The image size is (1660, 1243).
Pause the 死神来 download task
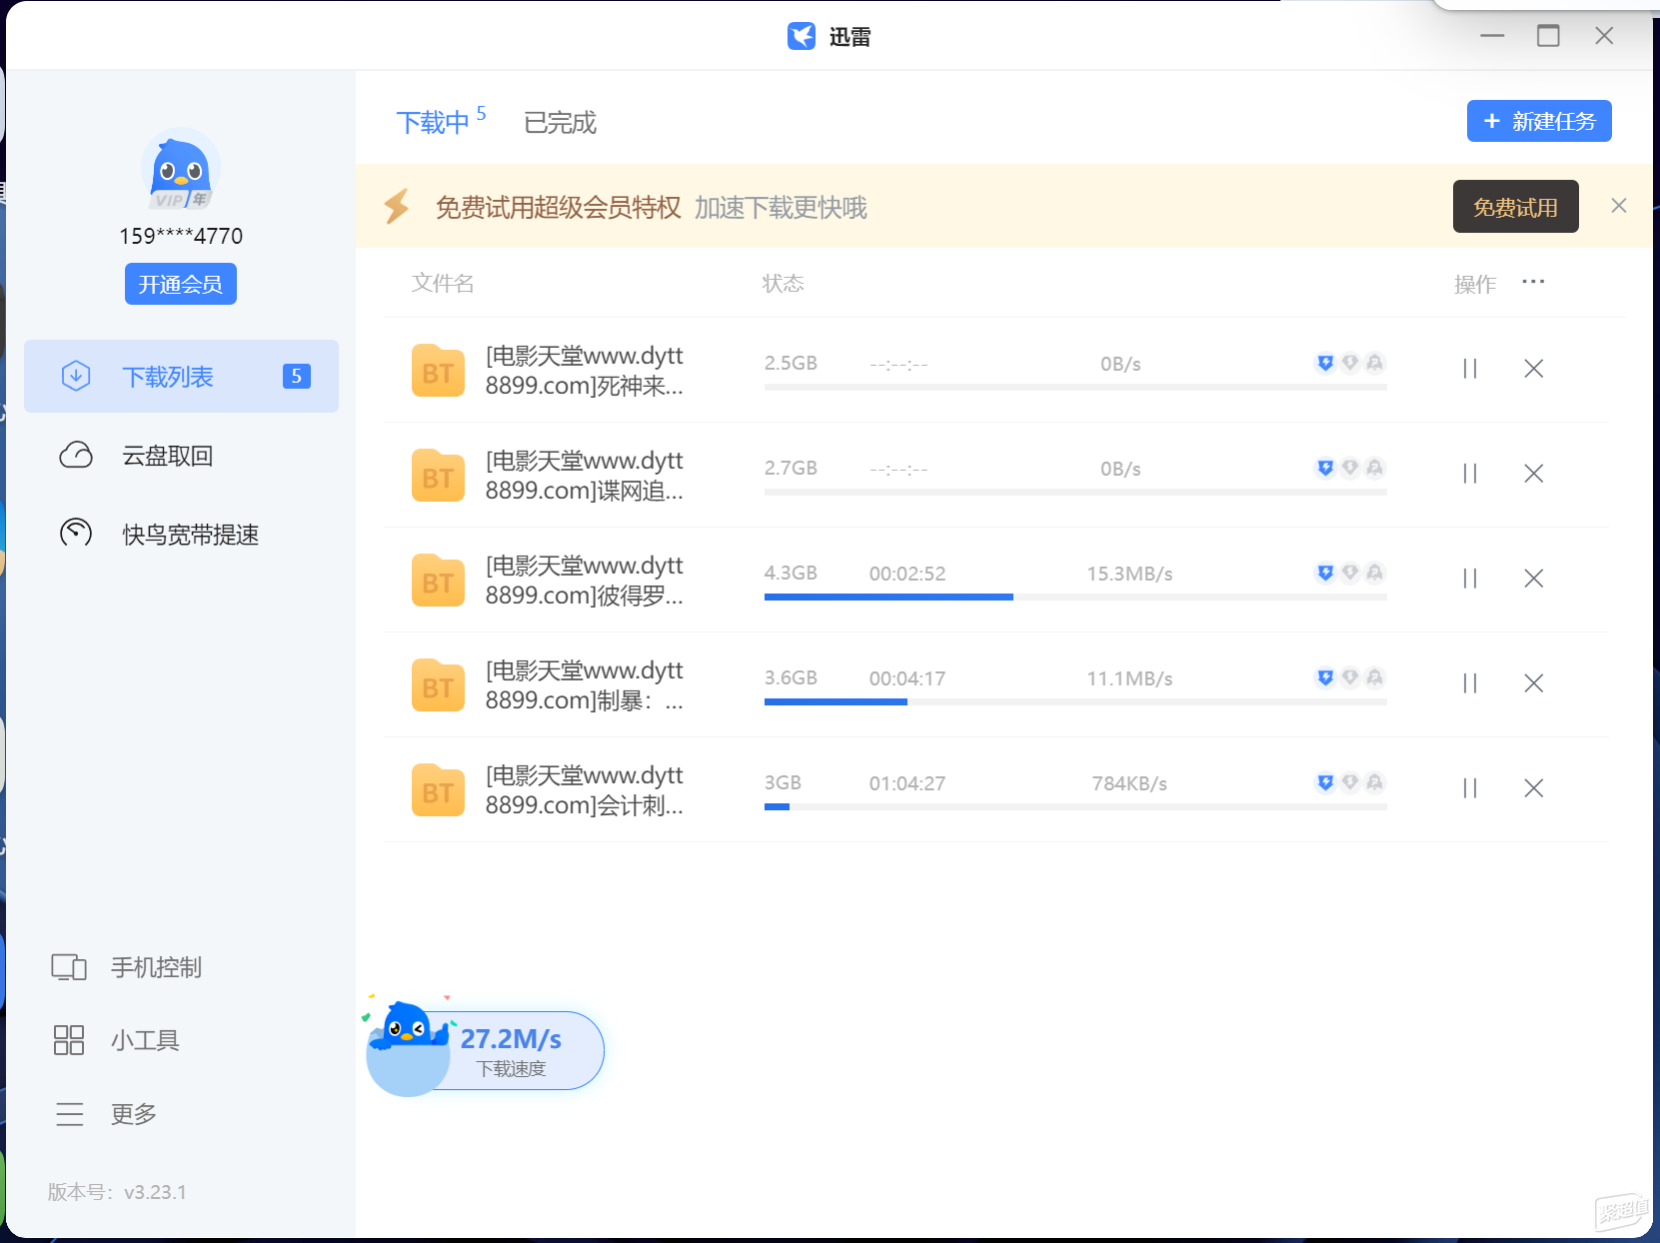pos(1469,369)
